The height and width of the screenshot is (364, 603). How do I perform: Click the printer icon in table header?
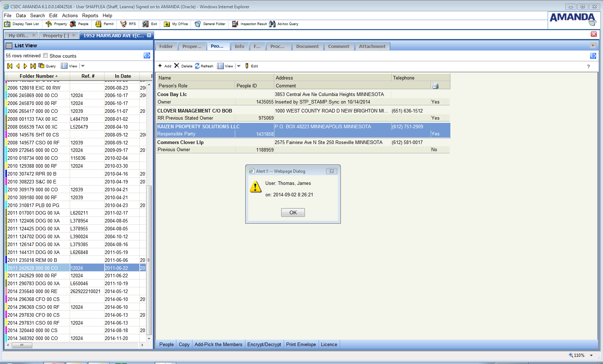pos(435,86)
